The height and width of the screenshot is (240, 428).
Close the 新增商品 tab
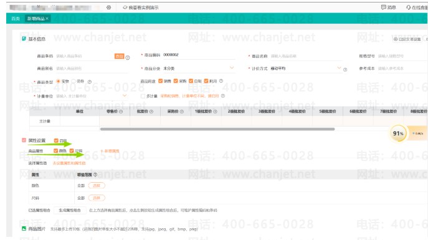click(47, 19)
